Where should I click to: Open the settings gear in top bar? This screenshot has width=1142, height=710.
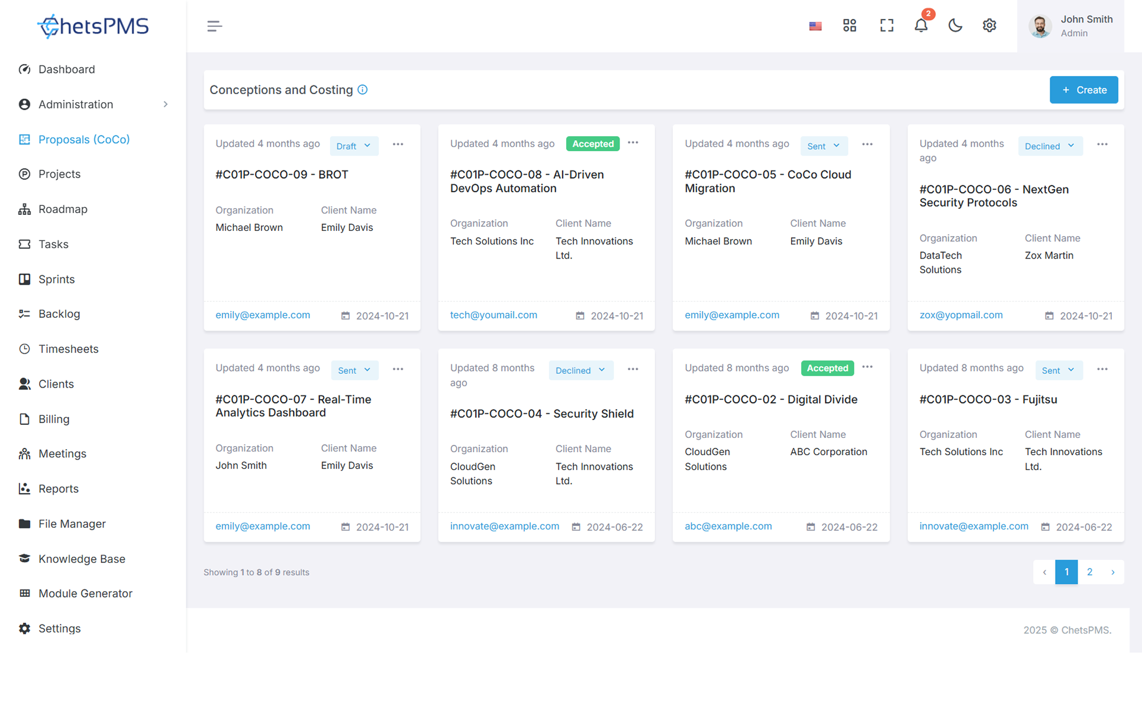pyautogui.click(x=989, y=25)
